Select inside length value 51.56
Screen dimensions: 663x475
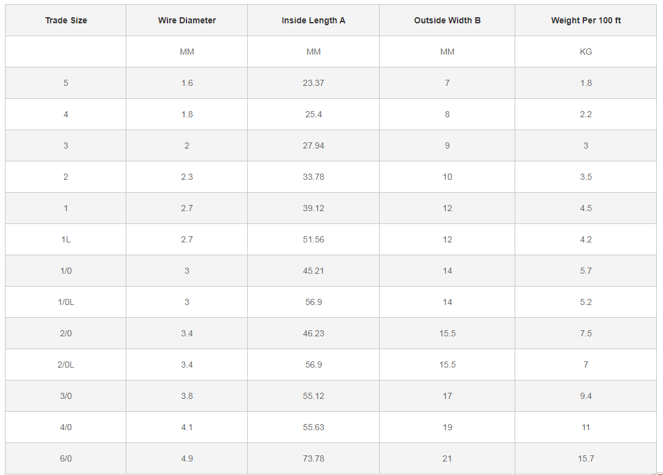click(313, 239)
